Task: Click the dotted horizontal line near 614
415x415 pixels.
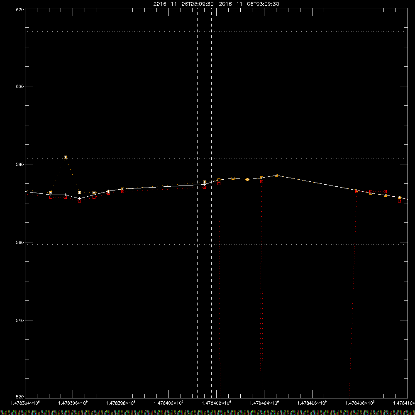Action: (x=216, y=31)
